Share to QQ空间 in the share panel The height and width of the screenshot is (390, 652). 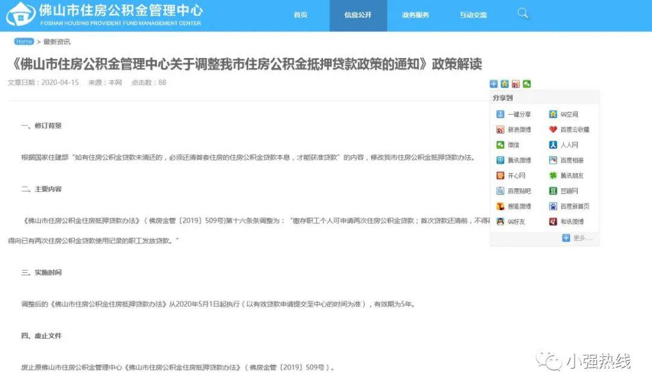563,114
